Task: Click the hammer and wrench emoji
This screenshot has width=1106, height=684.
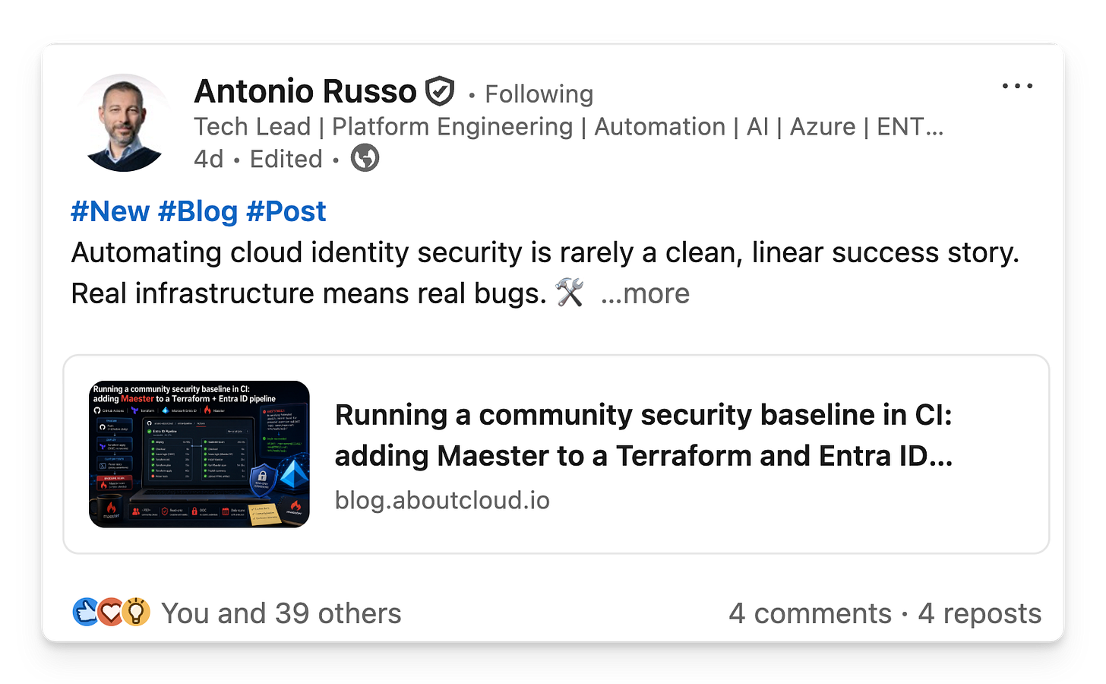Action: point(569,293)
